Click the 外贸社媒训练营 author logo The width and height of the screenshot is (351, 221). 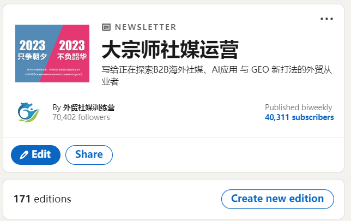[28, 111]
